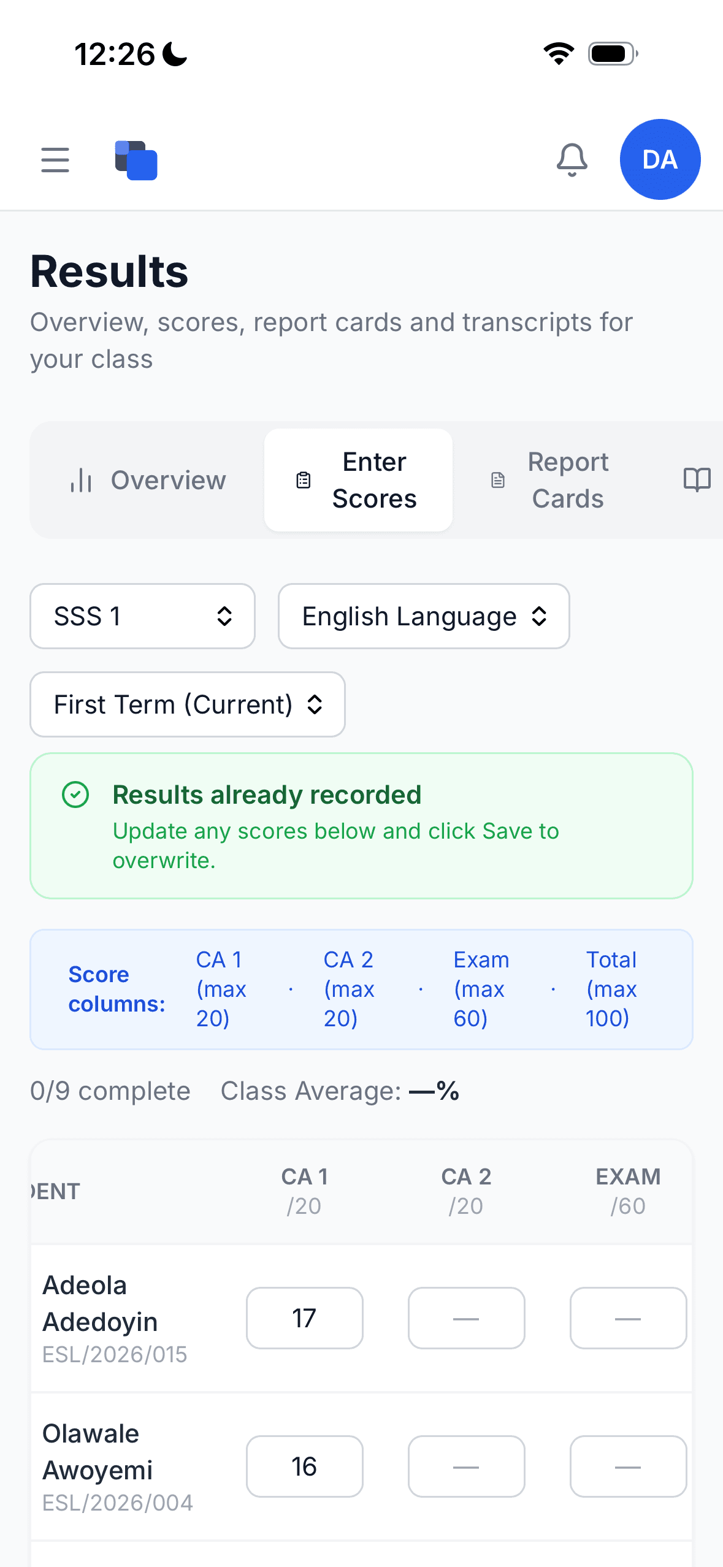Click the DA profile avatar
Image resolution: width=723 pixels, height=1567 pixels.
click(660, 159)
